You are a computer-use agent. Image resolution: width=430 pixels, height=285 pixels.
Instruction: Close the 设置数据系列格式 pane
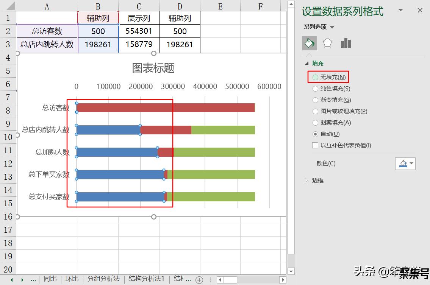420,11
